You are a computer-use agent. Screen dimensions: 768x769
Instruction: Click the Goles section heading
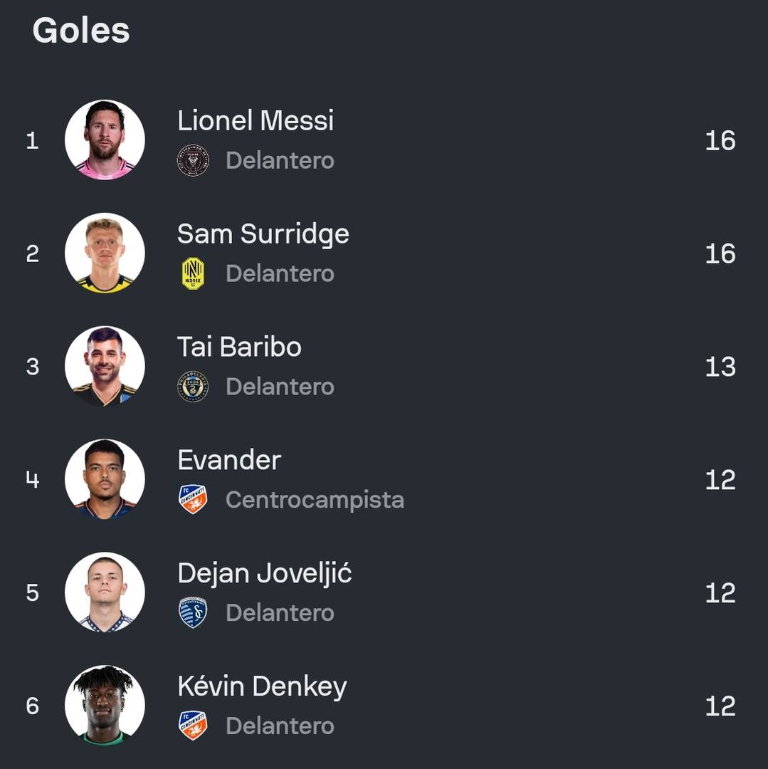81,31
